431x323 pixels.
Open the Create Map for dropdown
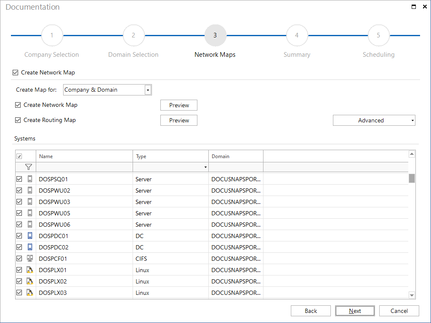pos(148,90)
